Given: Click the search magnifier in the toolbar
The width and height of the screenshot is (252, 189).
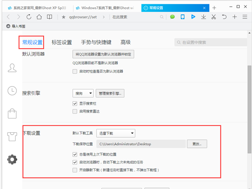Looking at the screenshot, I should pyautogui.click(x=162, y=17).
